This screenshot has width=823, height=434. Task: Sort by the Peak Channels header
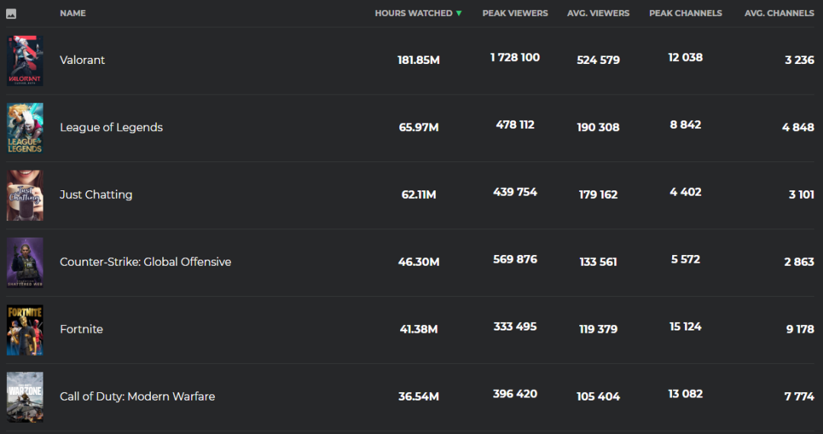pos(685,14)
